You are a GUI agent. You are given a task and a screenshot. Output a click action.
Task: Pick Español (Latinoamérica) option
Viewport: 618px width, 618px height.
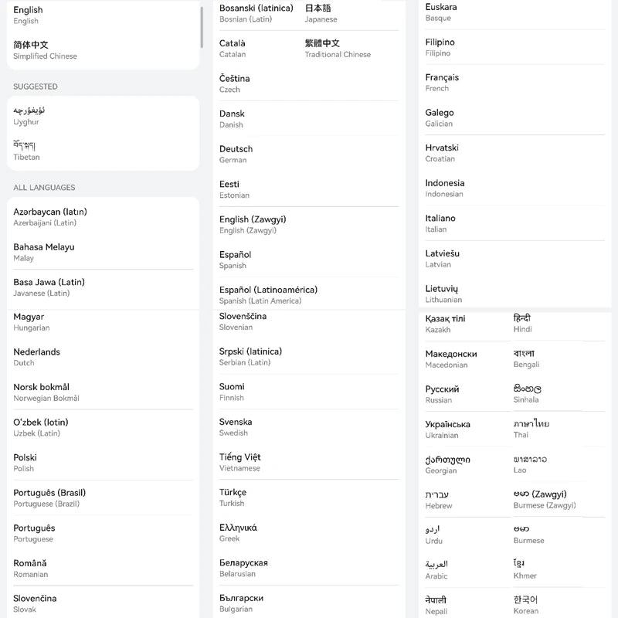click(x=268, y=294)
